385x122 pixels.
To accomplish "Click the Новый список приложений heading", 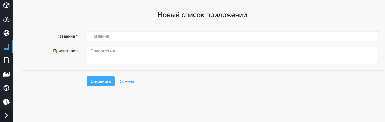I will [202, 15].
